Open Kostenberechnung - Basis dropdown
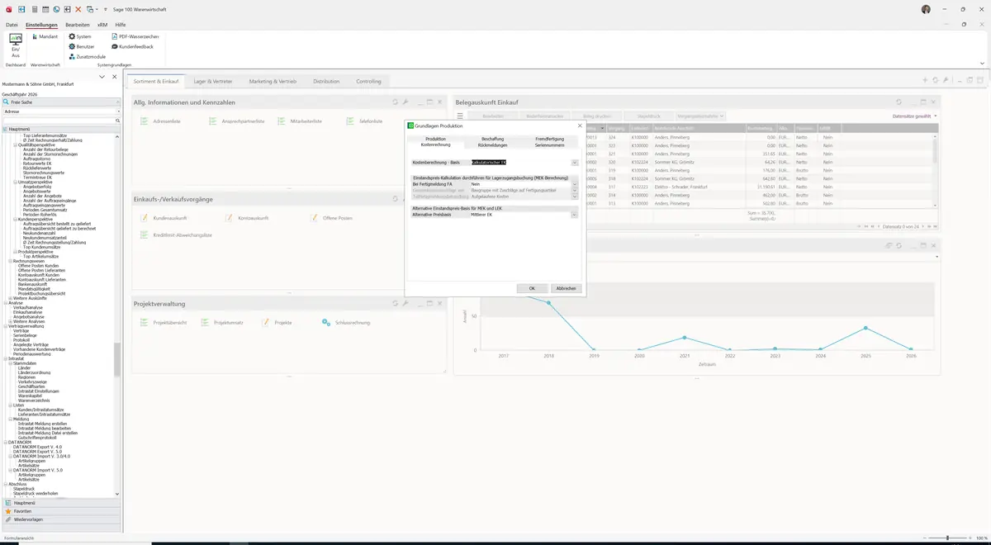Screen dimensions: 991x545 pyautogui.click(x=575, y=163)
